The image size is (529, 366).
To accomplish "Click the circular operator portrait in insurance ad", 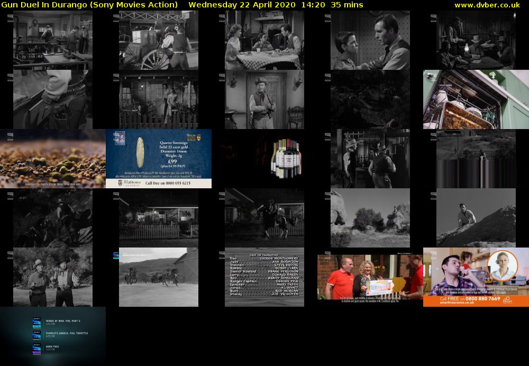I will point(503,266).
